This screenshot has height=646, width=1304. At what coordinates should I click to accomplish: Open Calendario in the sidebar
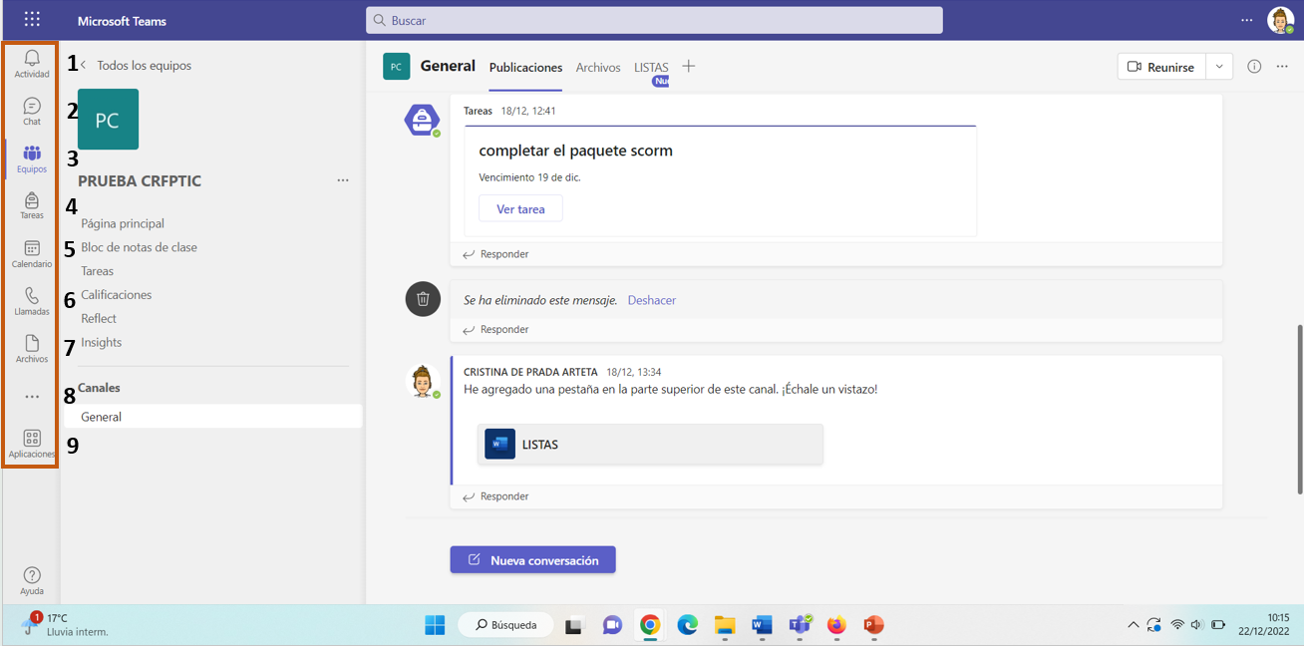[x=32, y=254]
